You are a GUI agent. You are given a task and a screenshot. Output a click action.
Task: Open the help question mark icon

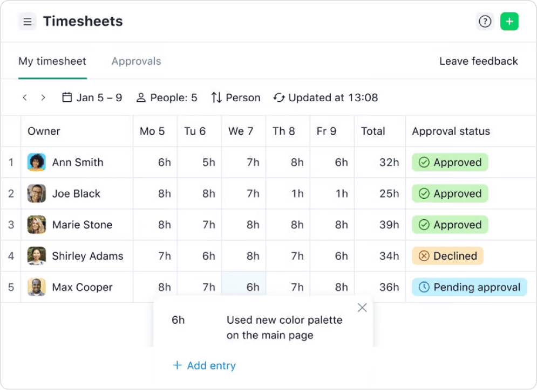point(485,22)
